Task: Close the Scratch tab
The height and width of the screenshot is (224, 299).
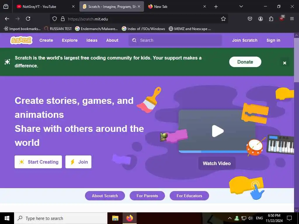Action: pyautogui.click(x=139, y=6)
